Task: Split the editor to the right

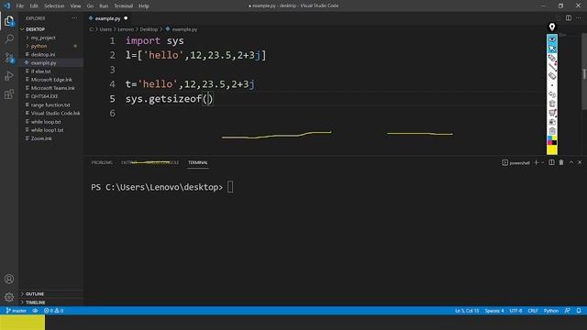Action: tap(569, 18)
